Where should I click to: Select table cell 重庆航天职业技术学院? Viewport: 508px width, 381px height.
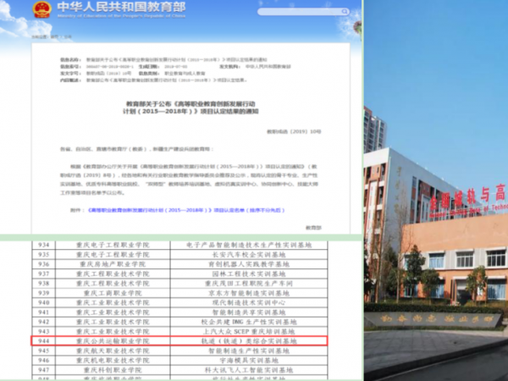coord(113,351)
